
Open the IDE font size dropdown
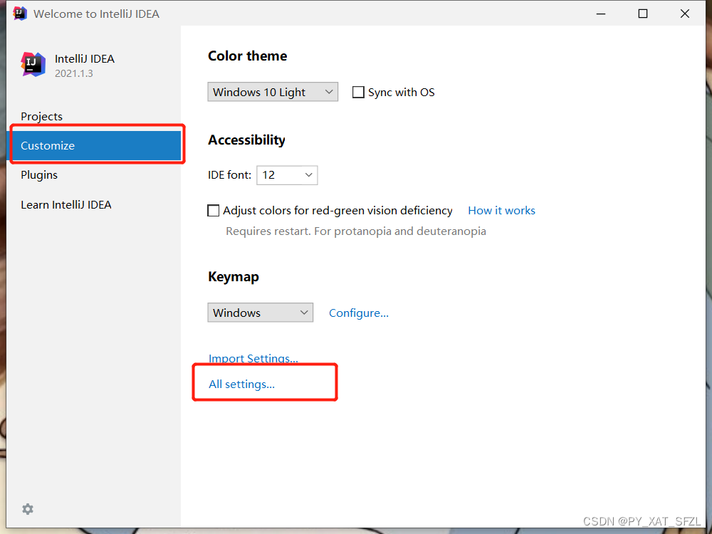click(287, 175)
